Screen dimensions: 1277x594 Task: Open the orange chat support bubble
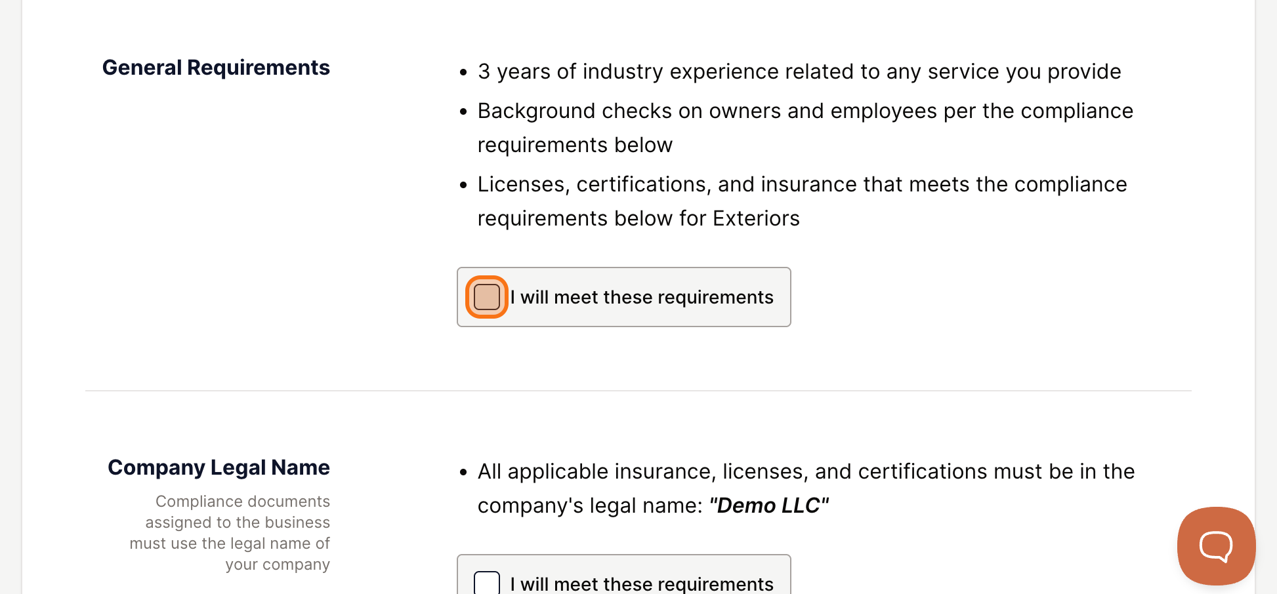[1216, 545]
